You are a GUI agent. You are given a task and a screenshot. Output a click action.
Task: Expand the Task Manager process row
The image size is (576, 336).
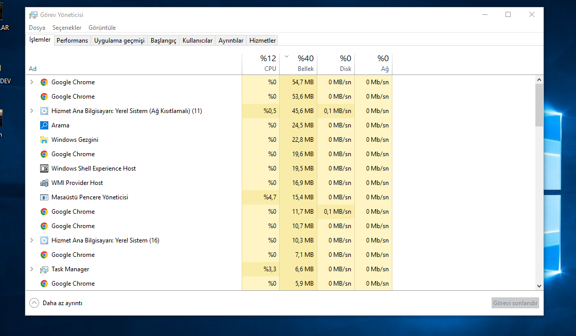click(x=31, y=269)
